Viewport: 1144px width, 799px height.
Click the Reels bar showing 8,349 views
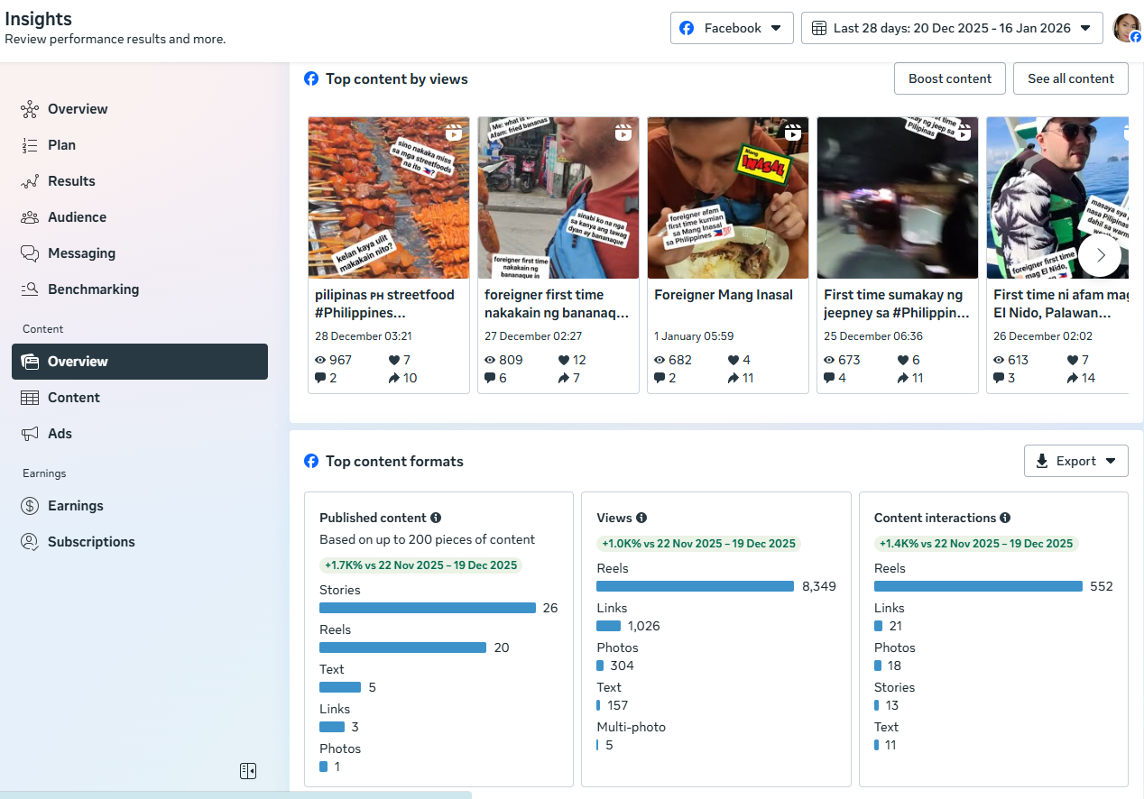[x=696, y=586]
